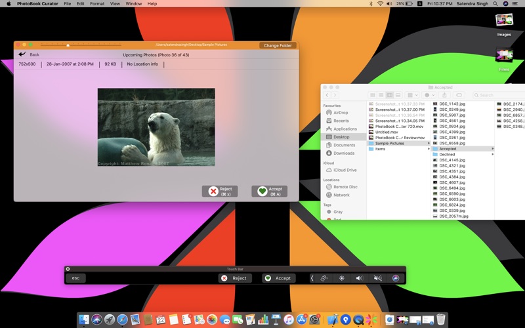525x328 pixels.
Task: Expand Declined folder arrow in Finder
Action: click(493, 154)
